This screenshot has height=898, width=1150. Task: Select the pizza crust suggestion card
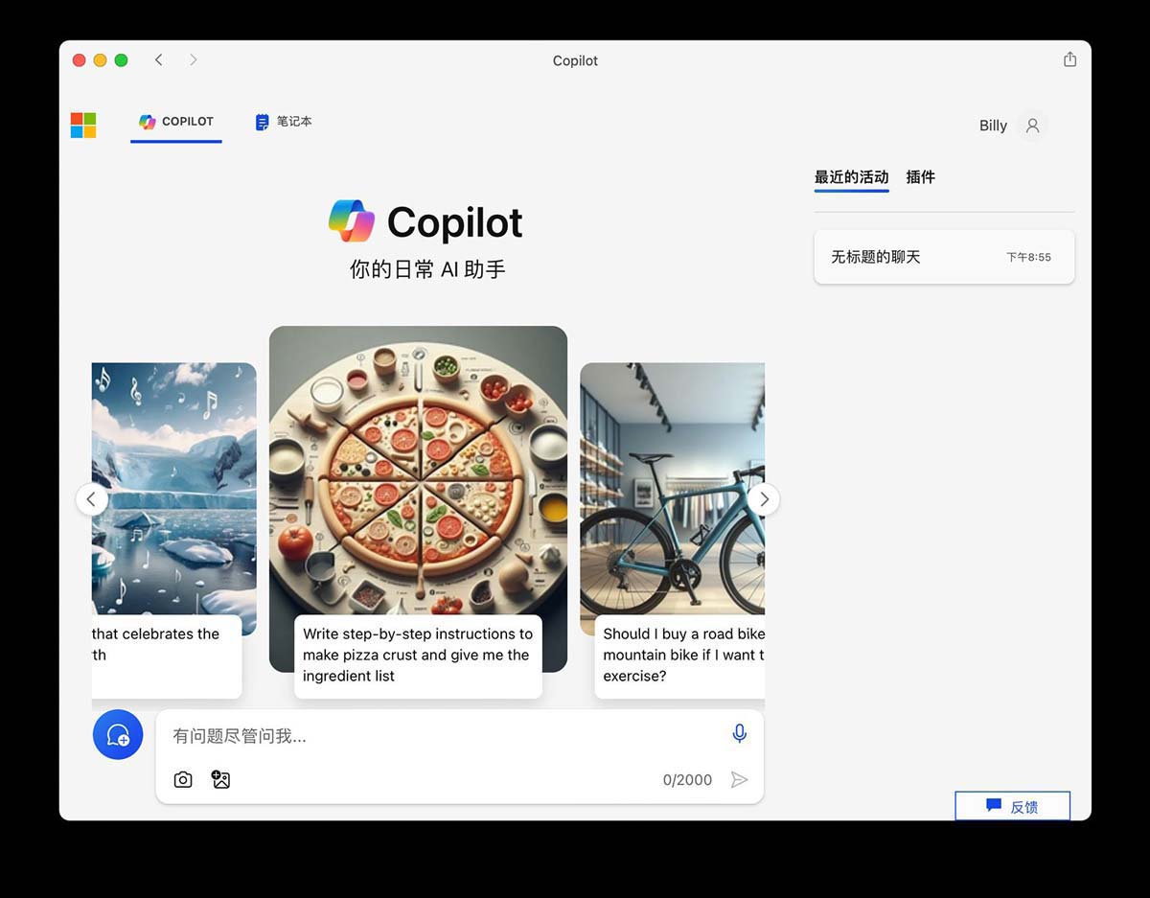click(418, 656)
